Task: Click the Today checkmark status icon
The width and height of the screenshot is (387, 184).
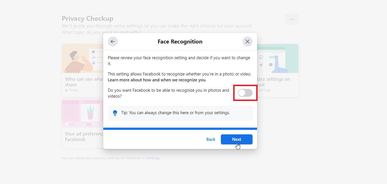Action: coord(66,90)
